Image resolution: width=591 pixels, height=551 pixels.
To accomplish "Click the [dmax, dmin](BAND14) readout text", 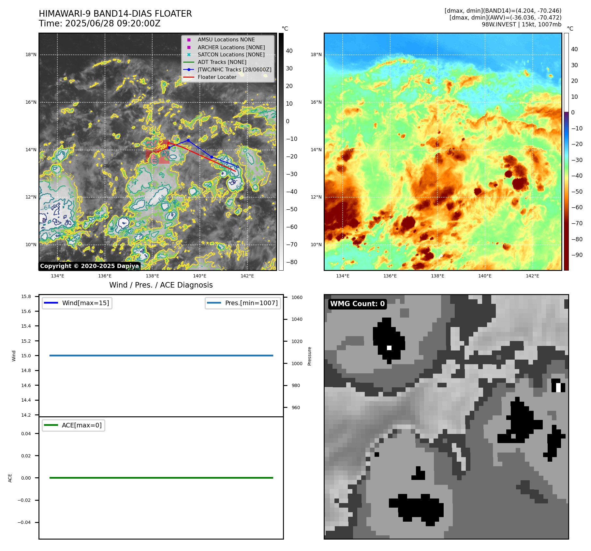I will 503,11.
